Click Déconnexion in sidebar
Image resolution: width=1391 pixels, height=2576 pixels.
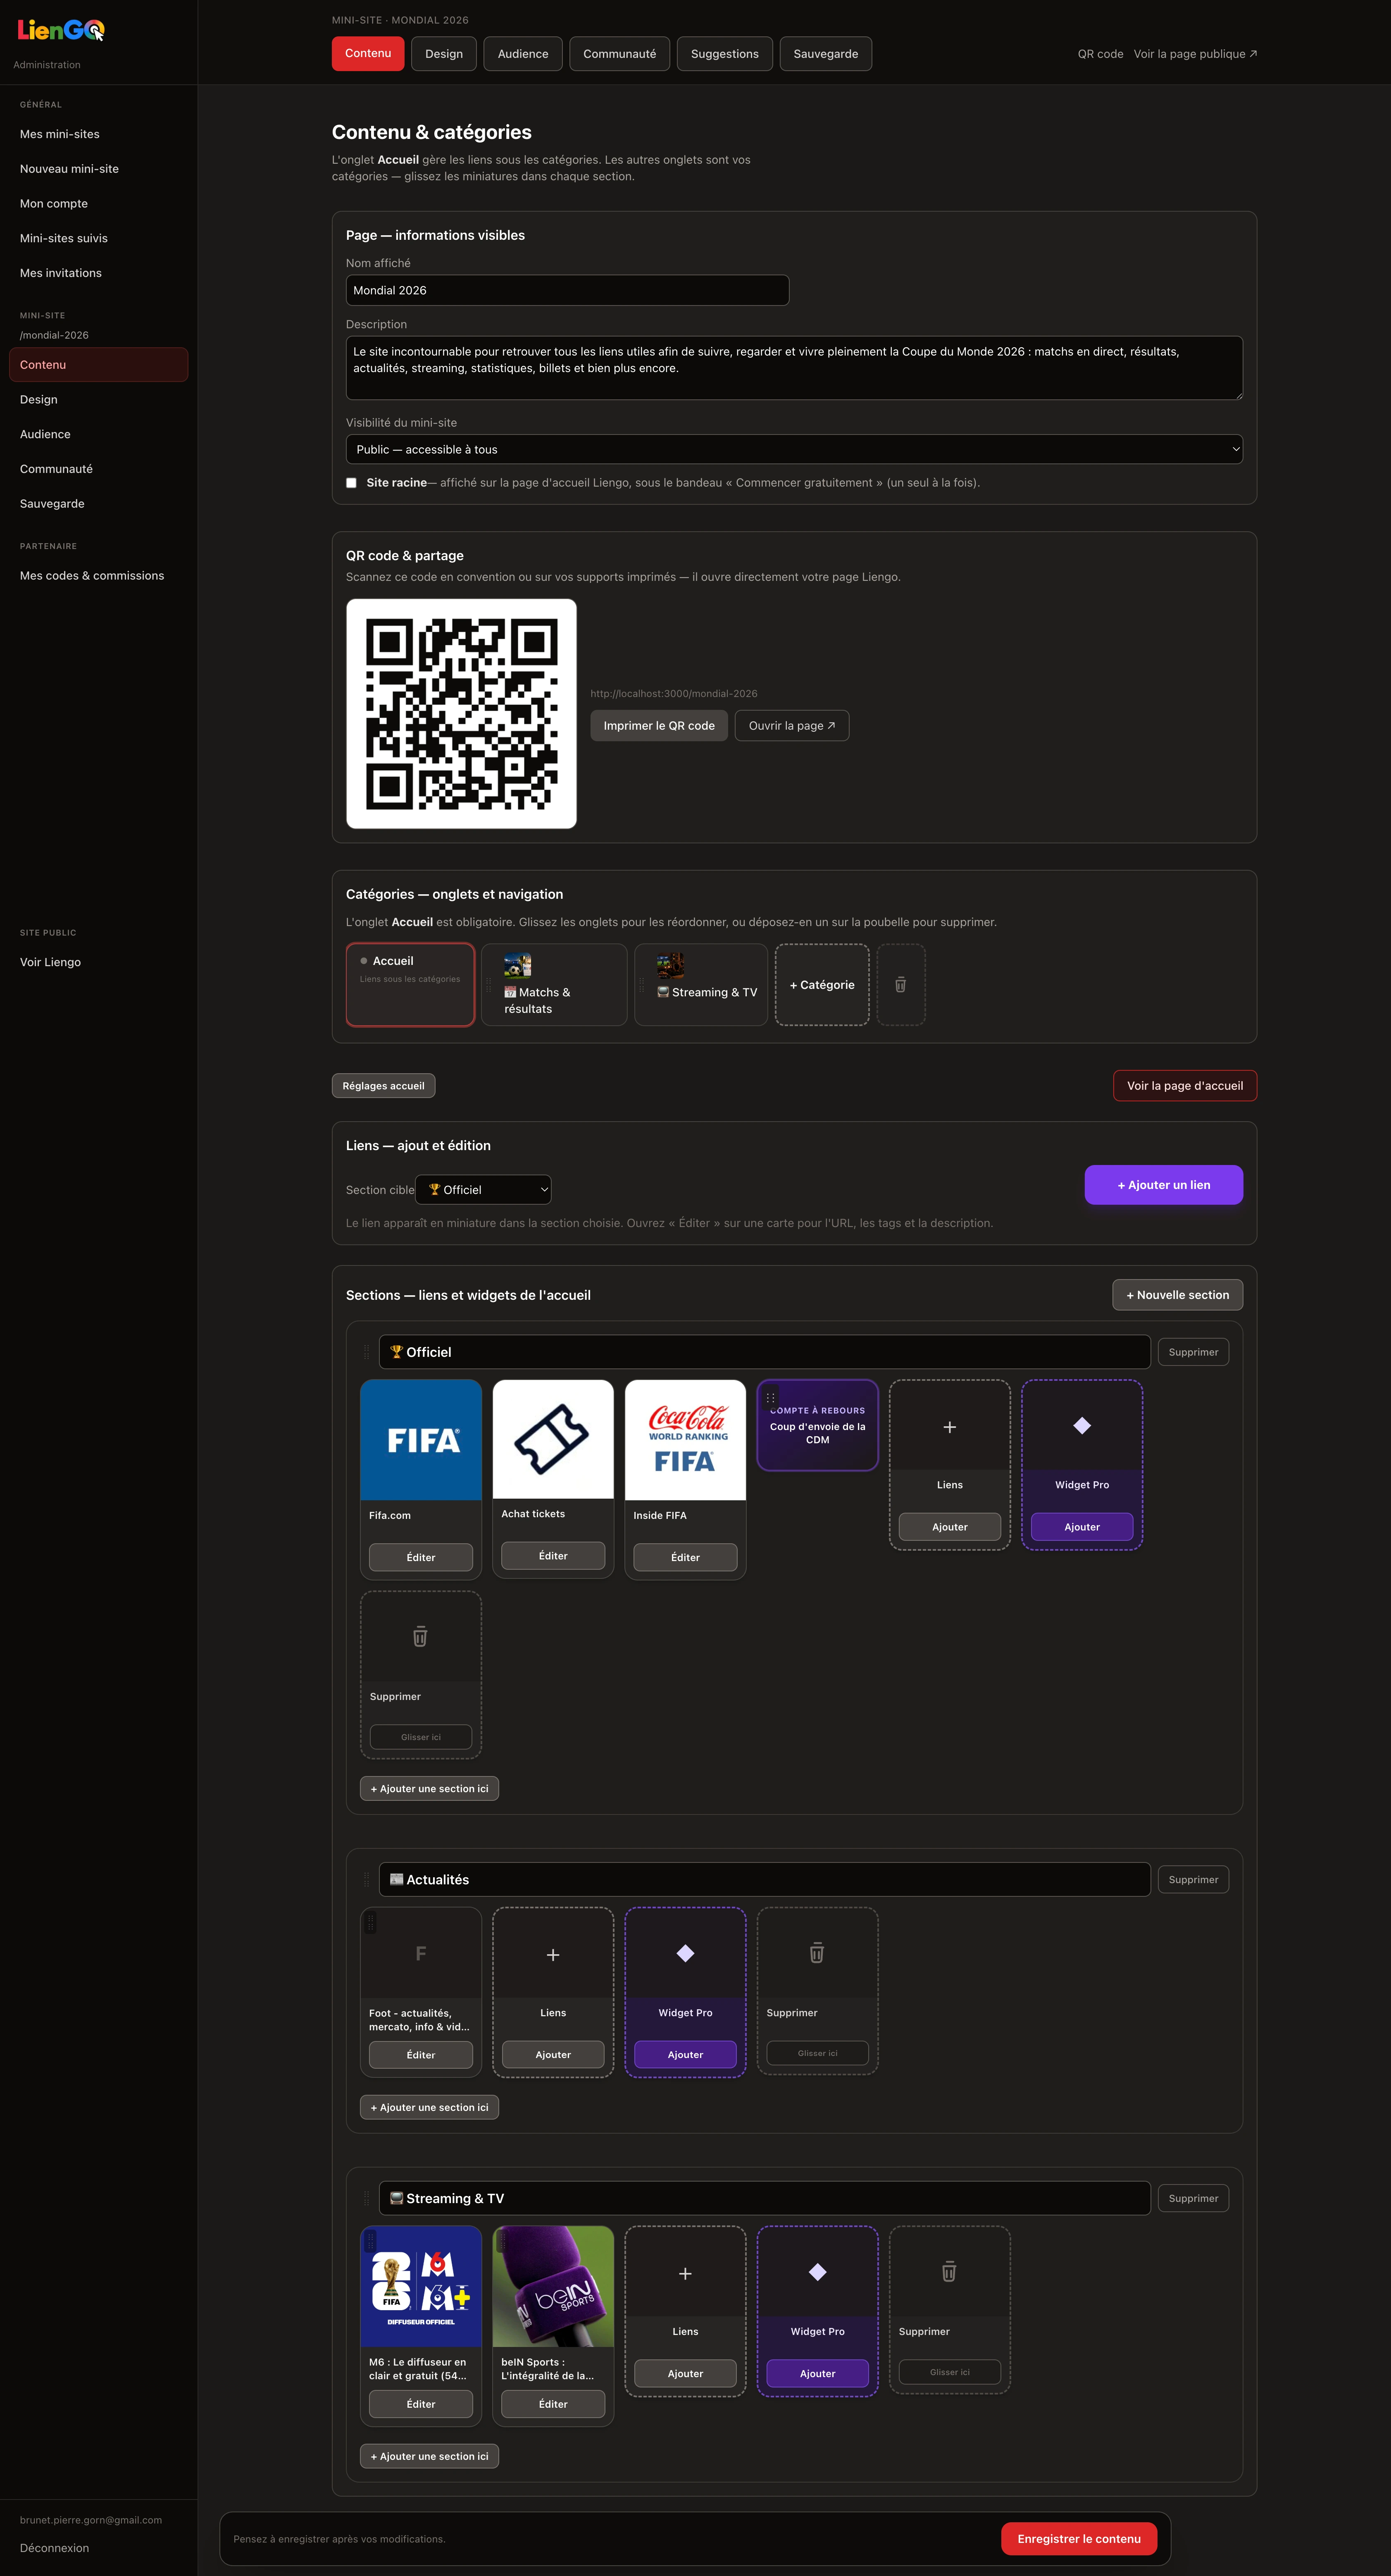pos(55,2548)
